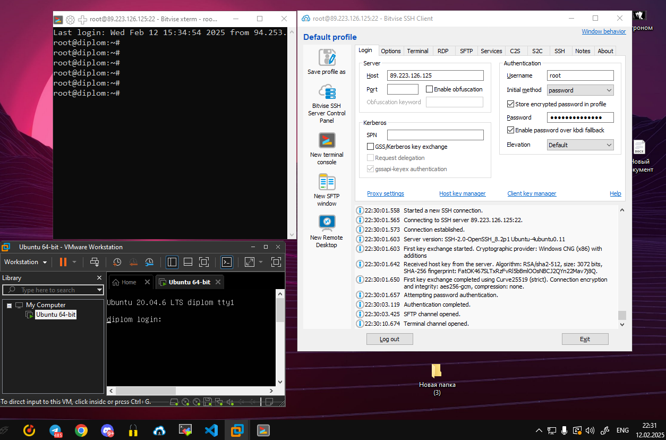The width and height of the screenshot is (666, 440).
Task: Toggle VMware thumbnail bar view icon
Action: [x=187, y=262]
